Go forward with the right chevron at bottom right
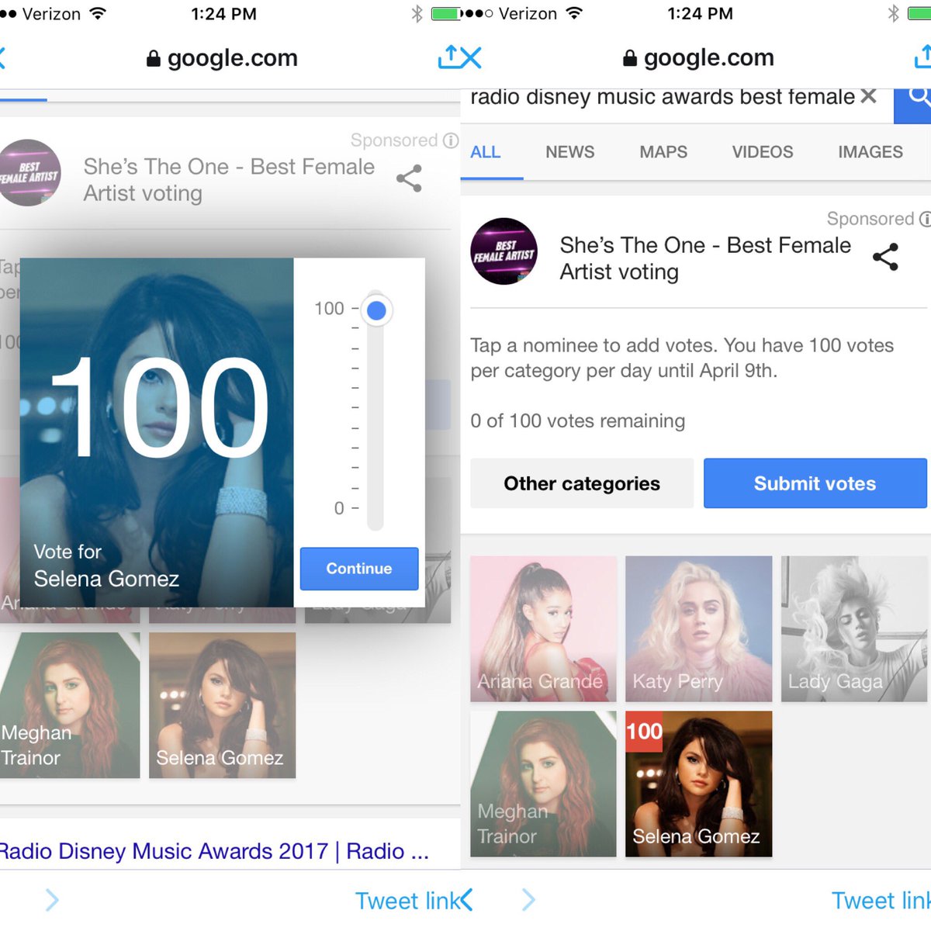The height and width of the screenshot is (931, 931). 528,900
